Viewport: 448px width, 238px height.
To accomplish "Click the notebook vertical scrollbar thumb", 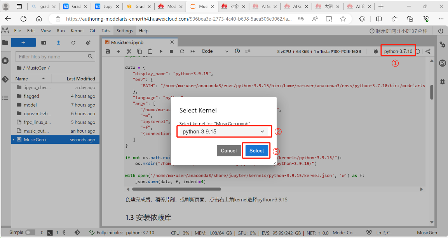I will coord(432,92).
